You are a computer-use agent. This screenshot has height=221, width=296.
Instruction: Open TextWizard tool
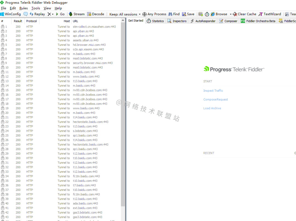coord(270,14)
